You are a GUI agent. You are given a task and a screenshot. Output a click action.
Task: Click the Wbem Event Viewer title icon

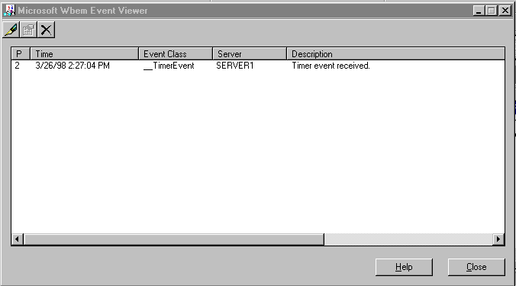tap(9, 11)
